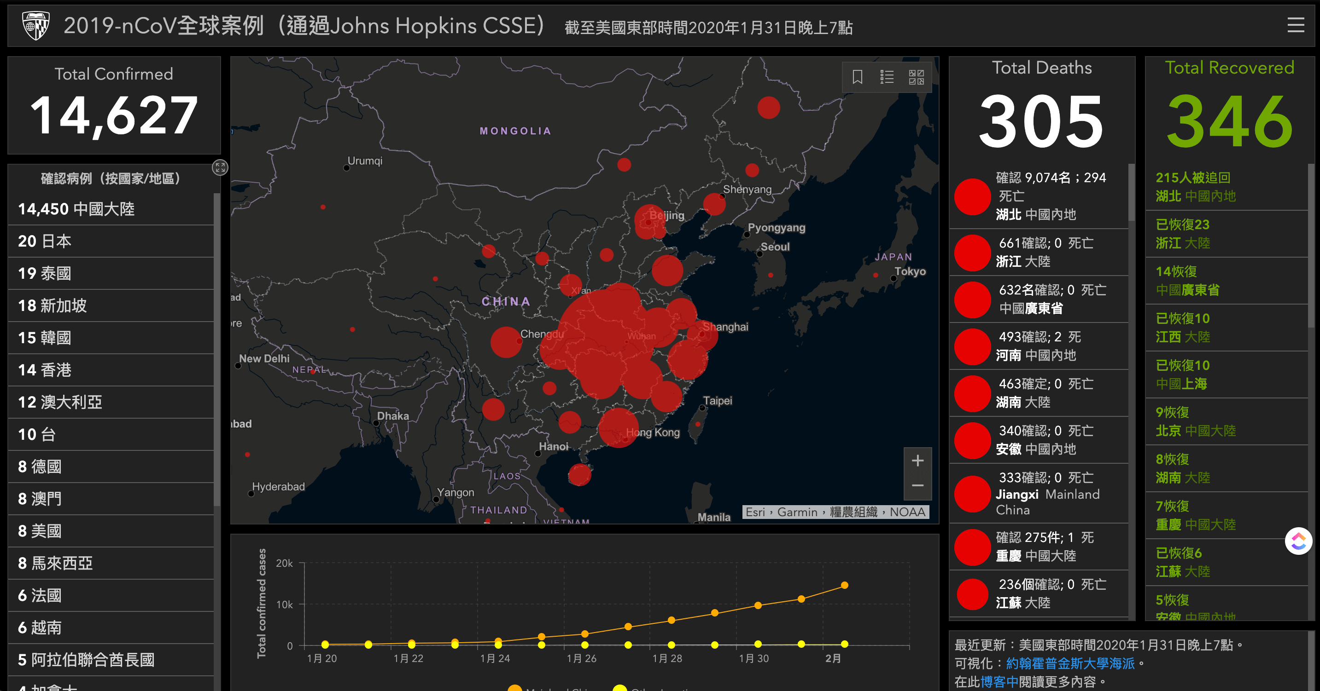
Task: Click the red circle beside 江蘇 236 confirmed
Action: click(x=972, y=594)
